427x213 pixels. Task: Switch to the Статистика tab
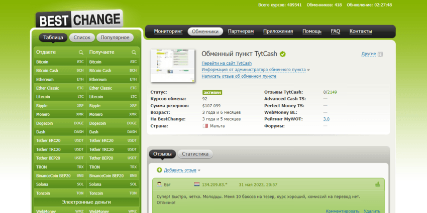click(x=195, y=154)
